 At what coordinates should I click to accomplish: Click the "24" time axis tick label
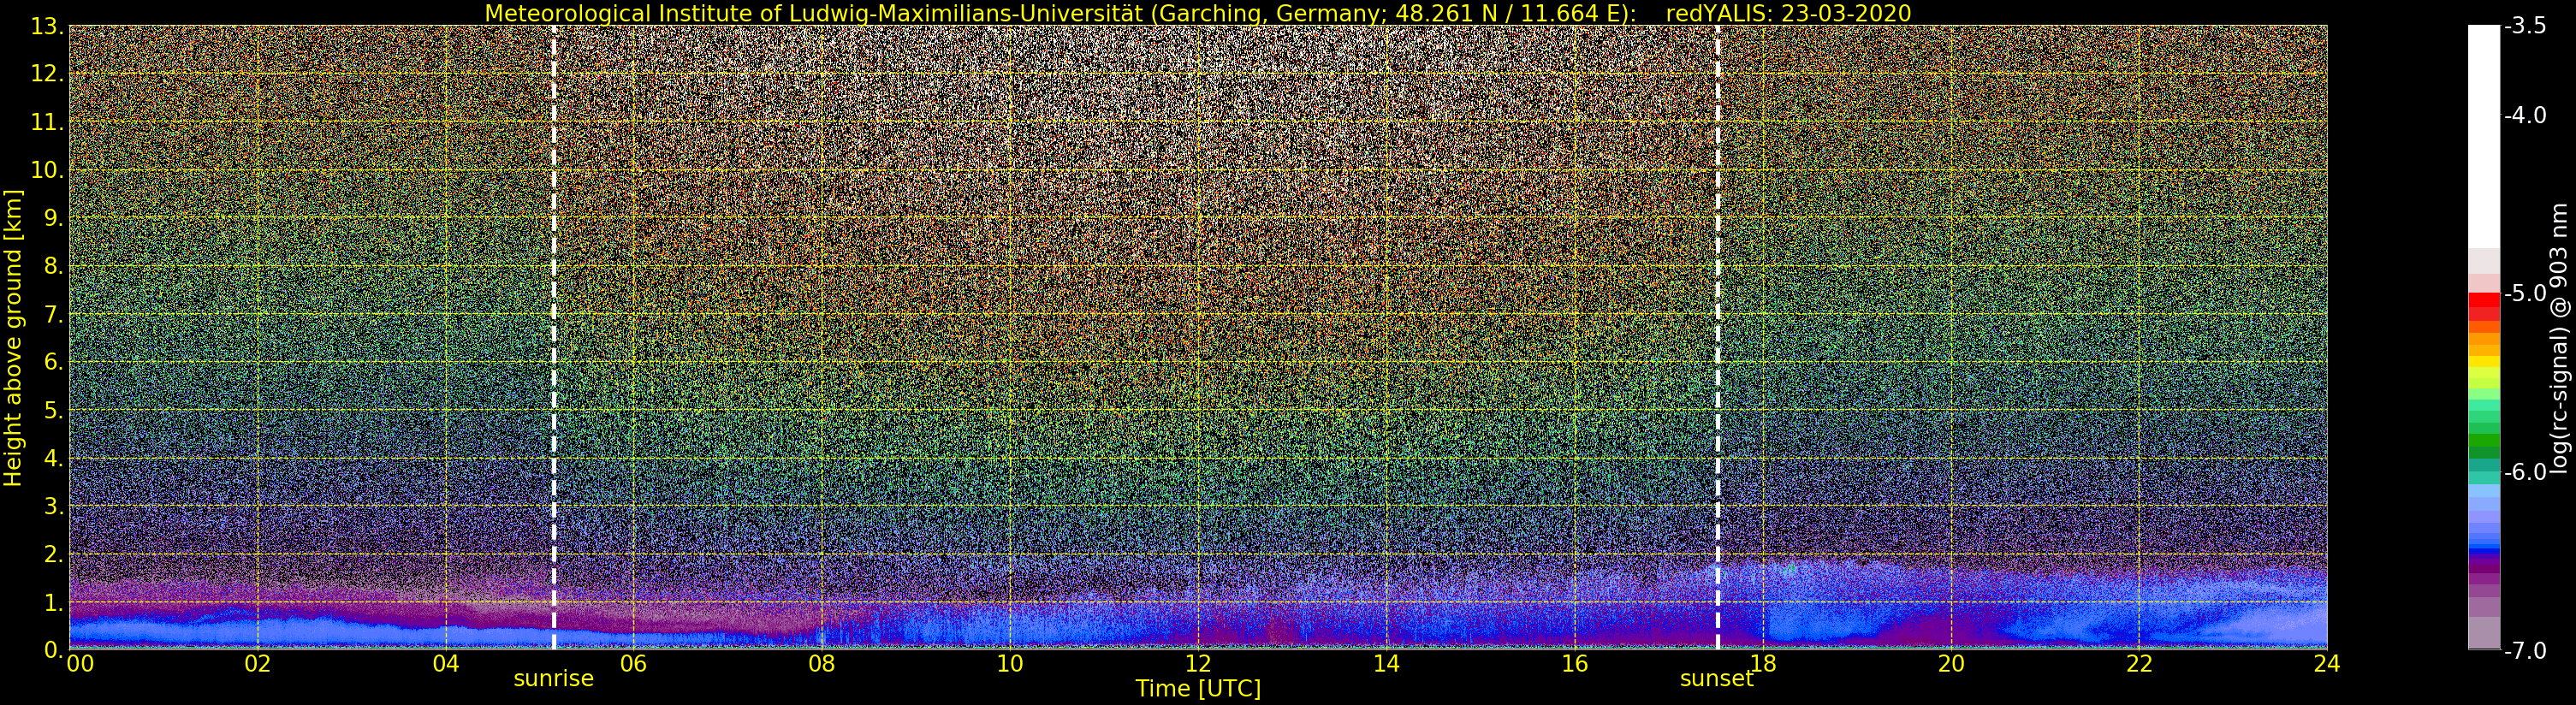click(x=2327, y=663)
